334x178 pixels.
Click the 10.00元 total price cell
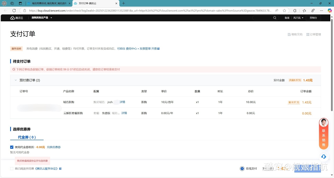(x=251, y=102)
